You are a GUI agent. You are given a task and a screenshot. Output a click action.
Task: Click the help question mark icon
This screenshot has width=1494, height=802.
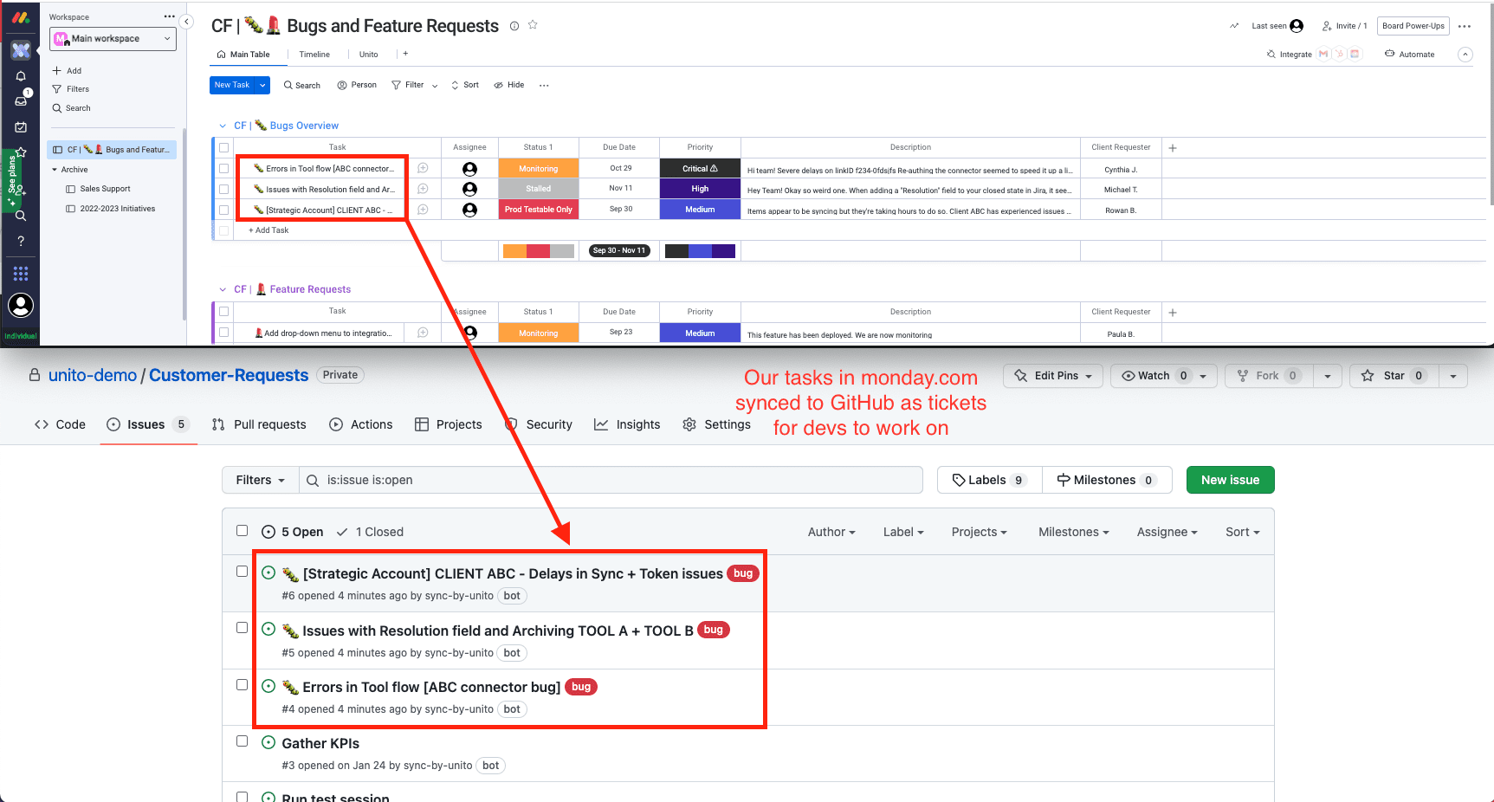coord(21,241)
